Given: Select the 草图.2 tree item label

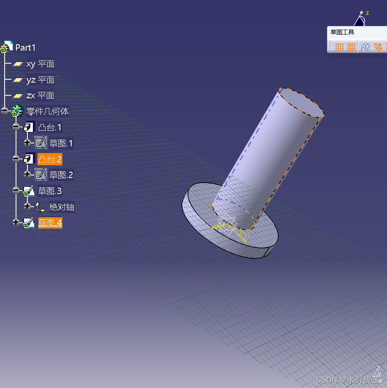Looking at the screenshot, I should tap(61, 175).
